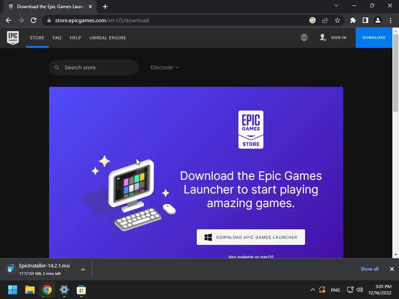Click the search magnifier icon in store
Screen dimensions: 399x299
pos(57,67)
